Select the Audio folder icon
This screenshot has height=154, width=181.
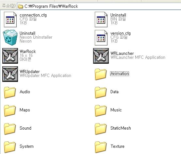coord(10,92)
